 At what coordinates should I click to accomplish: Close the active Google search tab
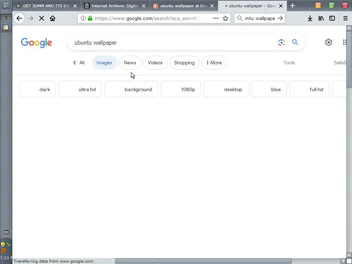click(x=280, y=6)
